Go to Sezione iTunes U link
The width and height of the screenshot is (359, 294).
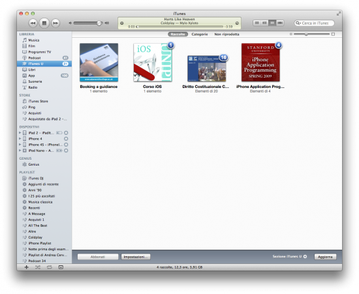[289, 256]
